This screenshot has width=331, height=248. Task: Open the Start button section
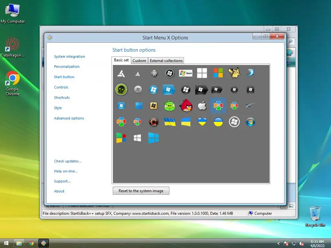(64, 77)
